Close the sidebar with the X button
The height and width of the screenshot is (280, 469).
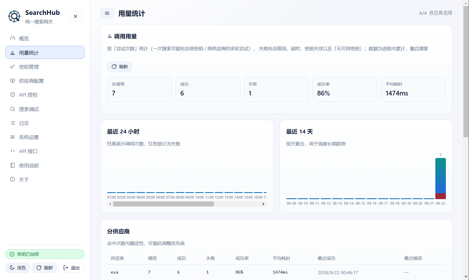point(75,16)
